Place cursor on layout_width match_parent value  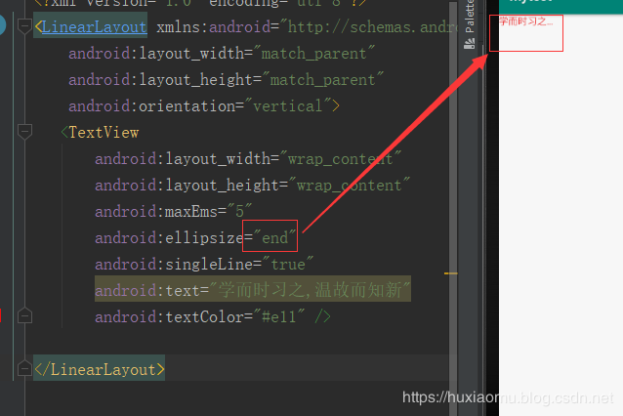pyautogui.click(x=313, y=54)
